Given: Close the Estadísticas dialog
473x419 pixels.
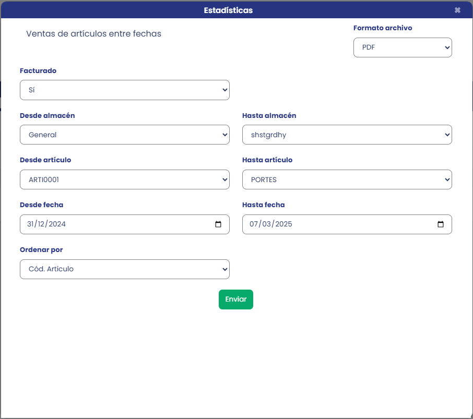Looking at the screenshot, I should [x=457, y=10].
